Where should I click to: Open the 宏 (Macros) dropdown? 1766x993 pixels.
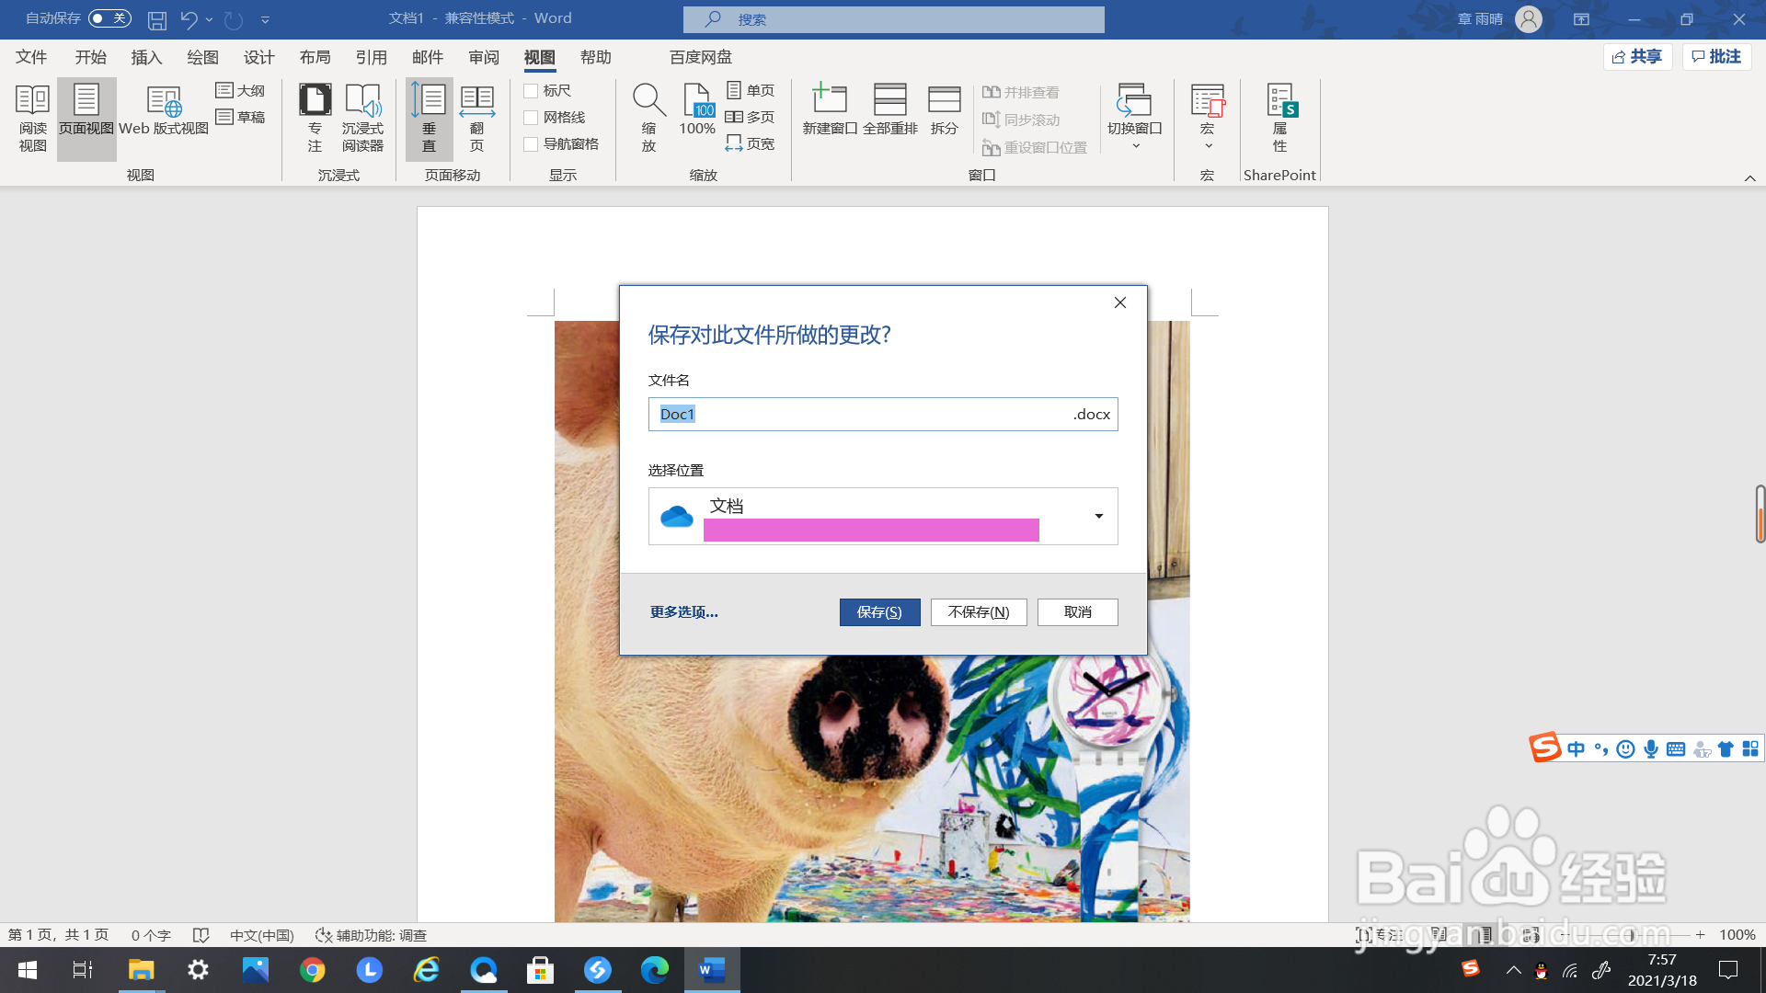[x=1207, y=118]
